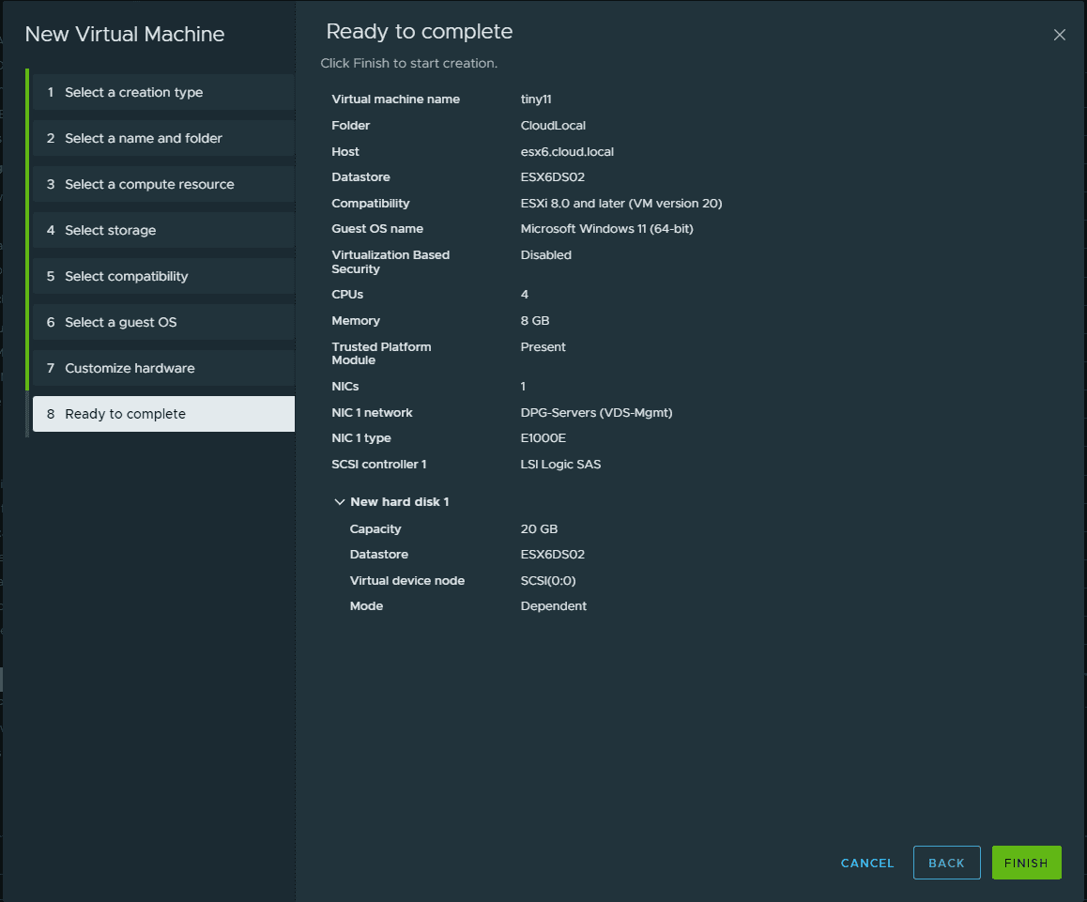
Task: Collapse the New hard disk 1 section
Action: pos(339,502)
